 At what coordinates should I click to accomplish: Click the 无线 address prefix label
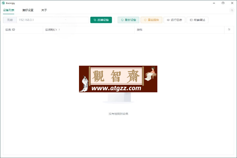pos(10,20)
